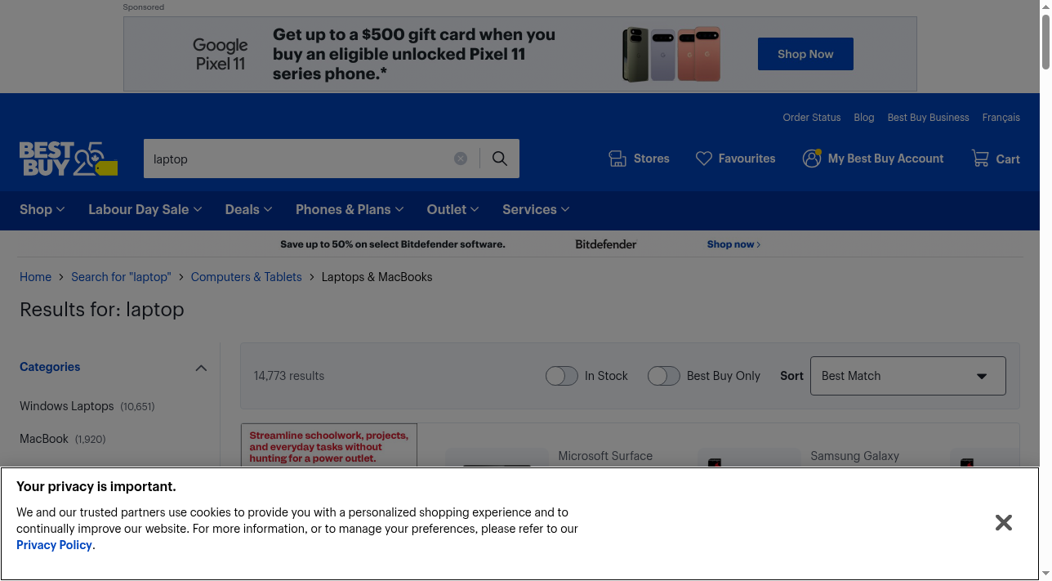Open My Best Buy Account
1052x581 pixels.
(x=873, y=159)
